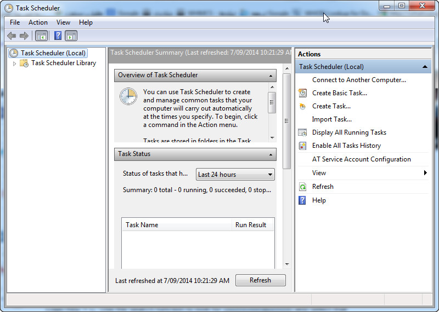Click the summary pane main scrollbar thumb
The image size is (439, 312).
pyautogui.click(x=286, y=121)
